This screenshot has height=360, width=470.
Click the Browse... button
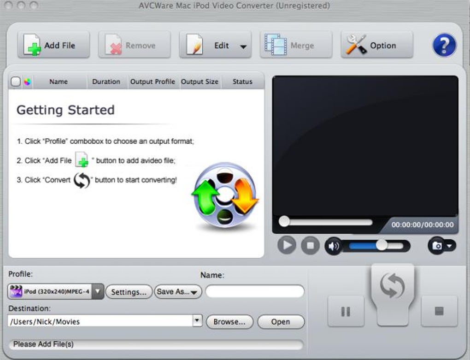[229, 322]
